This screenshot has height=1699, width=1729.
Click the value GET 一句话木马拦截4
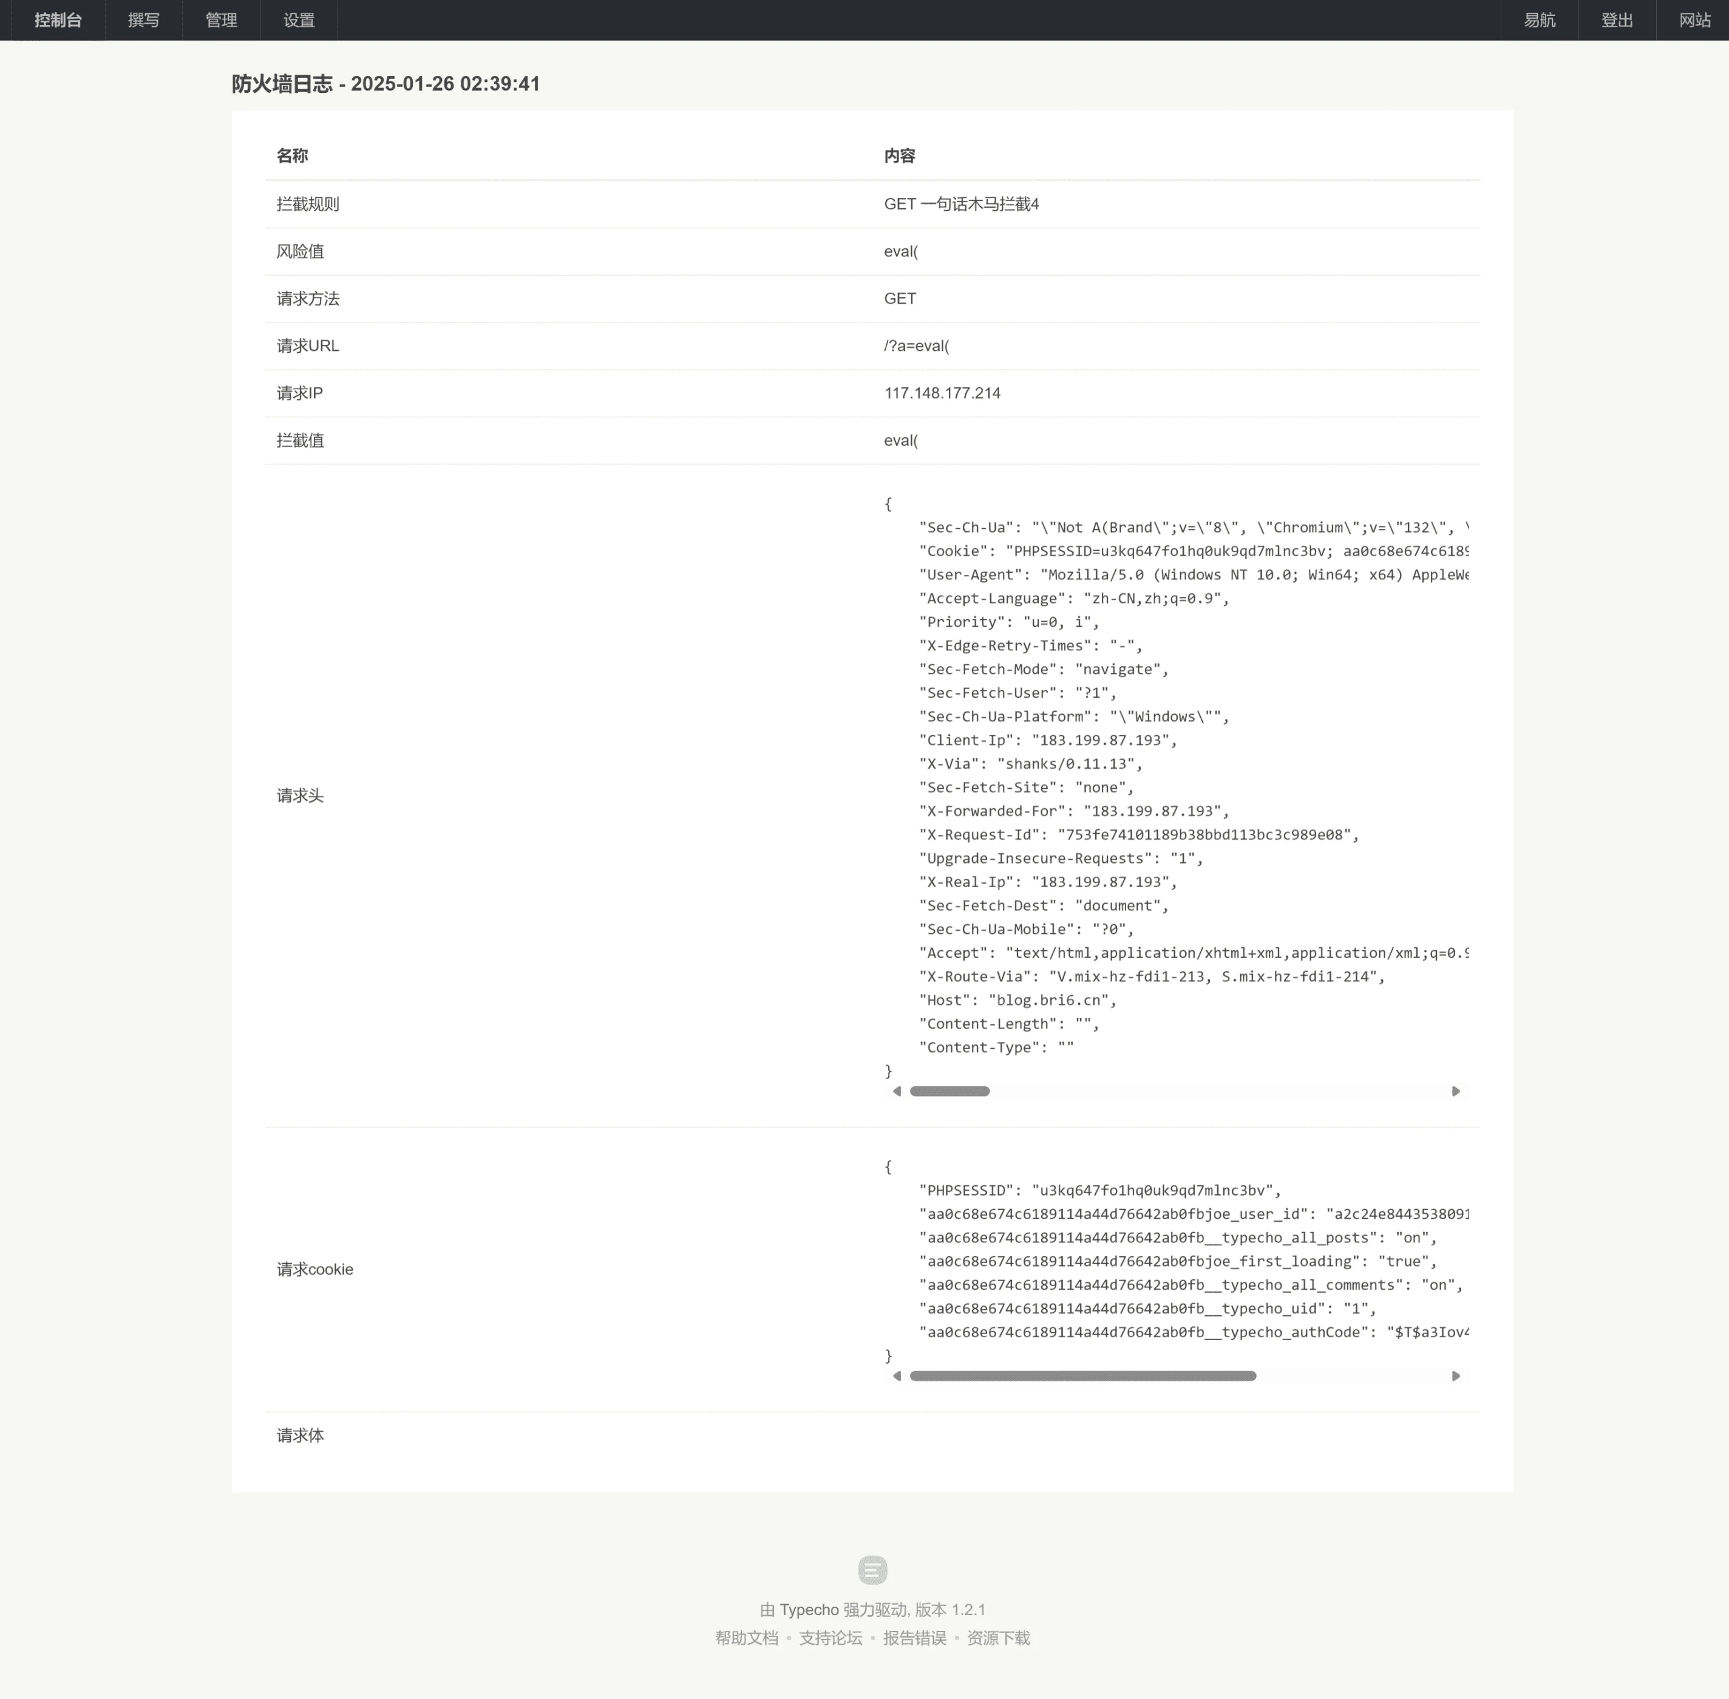coord(961,205)
